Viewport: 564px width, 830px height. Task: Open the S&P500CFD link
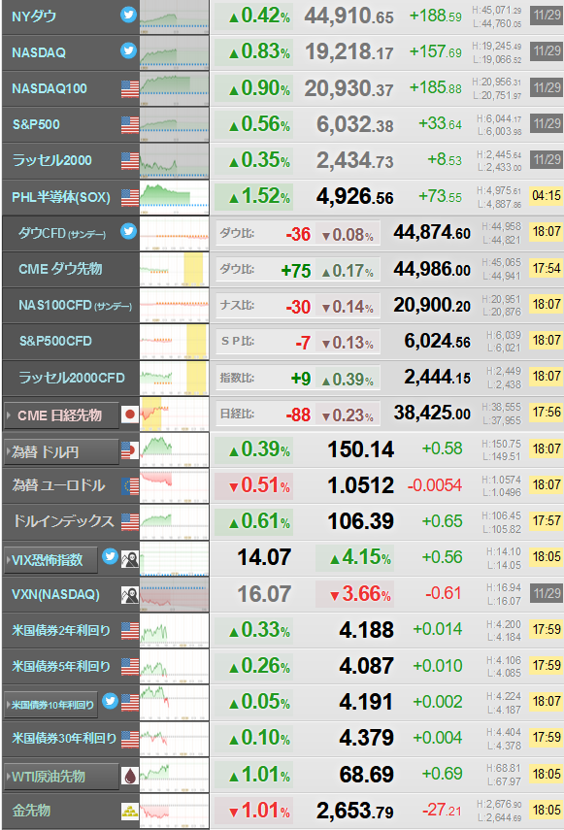tap(55, 341)
